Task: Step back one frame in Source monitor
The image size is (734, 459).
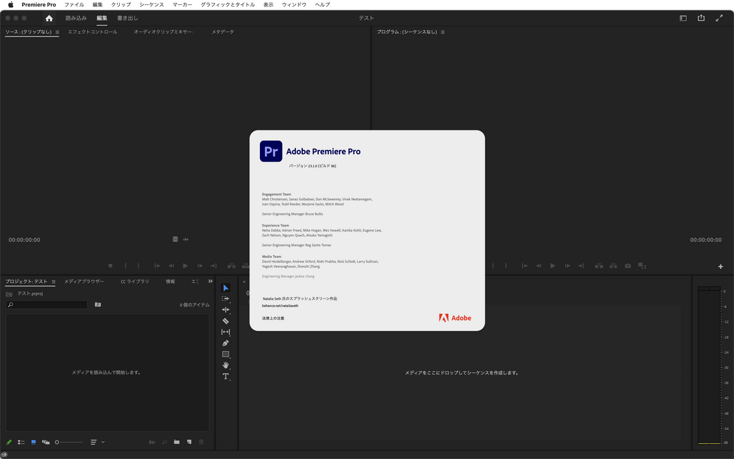Action: (x=171, y=266)
